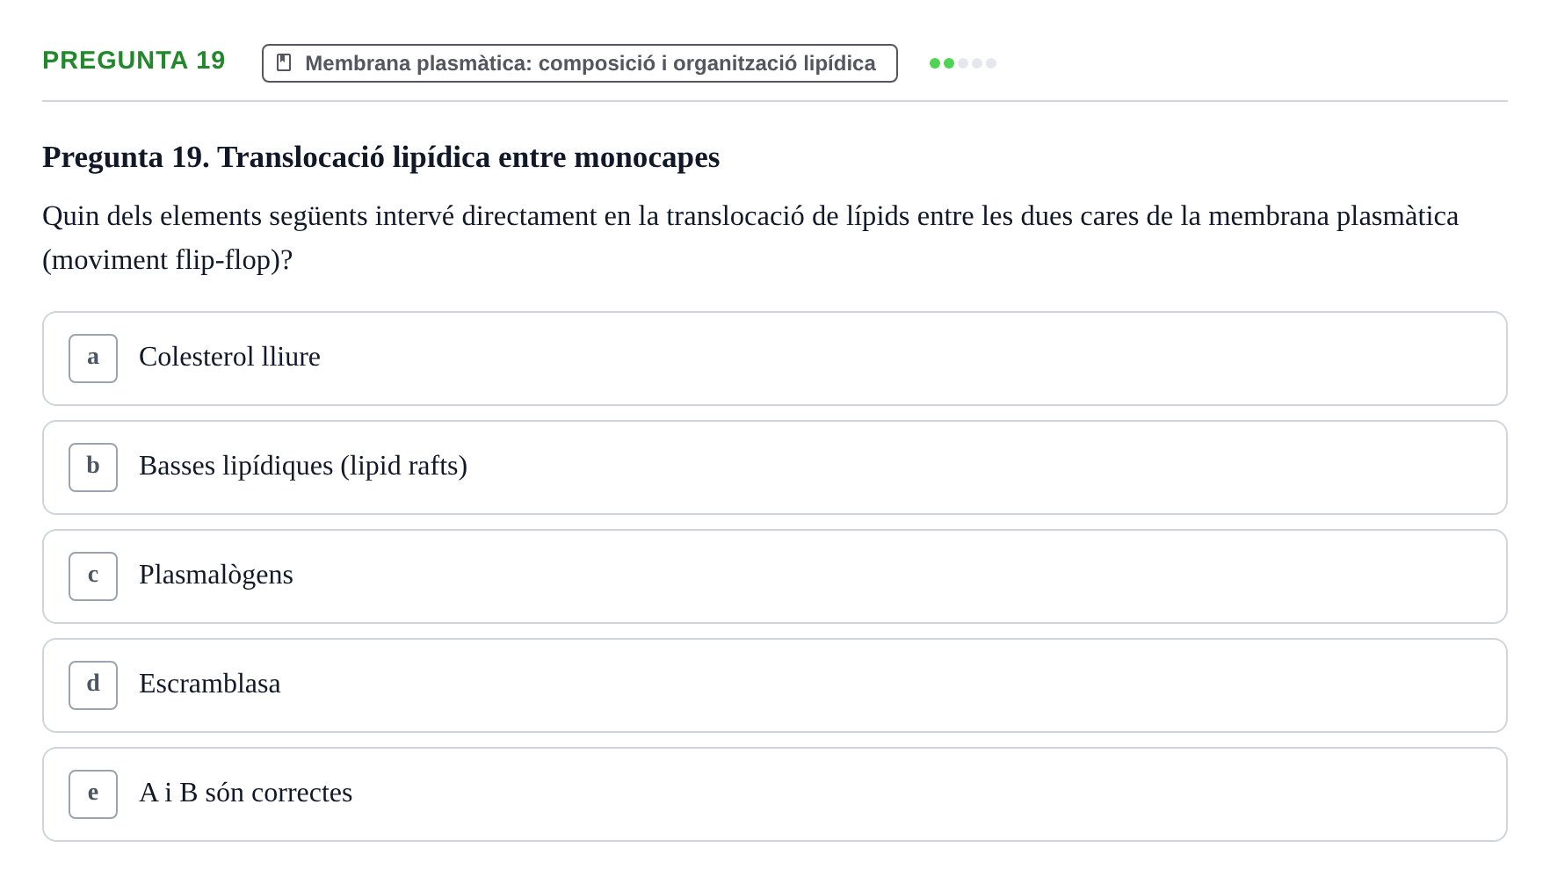This screenshot has width=1550, height=884.
Task: Click the last gray difficulty dot
Action: click(x=991, y=63)
